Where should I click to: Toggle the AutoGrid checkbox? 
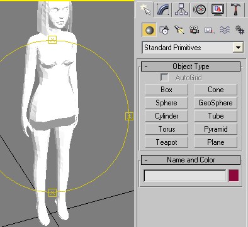164,78
